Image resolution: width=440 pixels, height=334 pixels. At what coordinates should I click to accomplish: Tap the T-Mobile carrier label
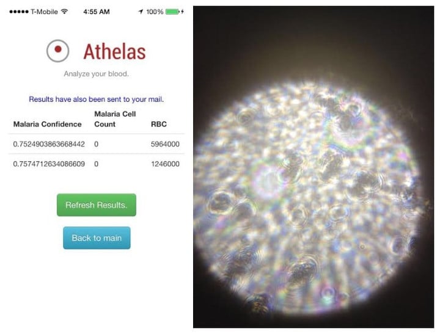[x=45, y=12]
